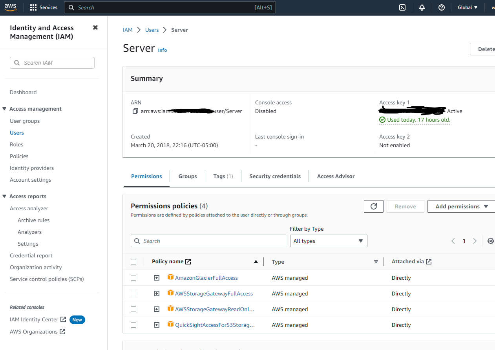The image size is (495, 350).
Task: Open table preferences gear icon
Action: click(490, 241)
